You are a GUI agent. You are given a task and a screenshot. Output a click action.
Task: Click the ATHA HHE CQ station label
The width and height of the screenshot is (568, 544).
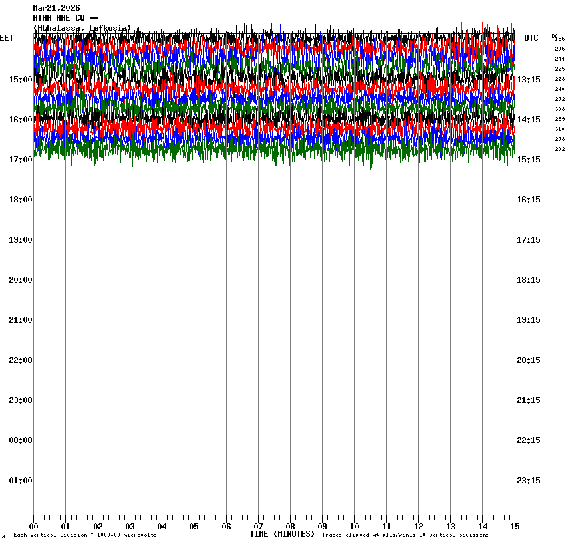point(65,18)
